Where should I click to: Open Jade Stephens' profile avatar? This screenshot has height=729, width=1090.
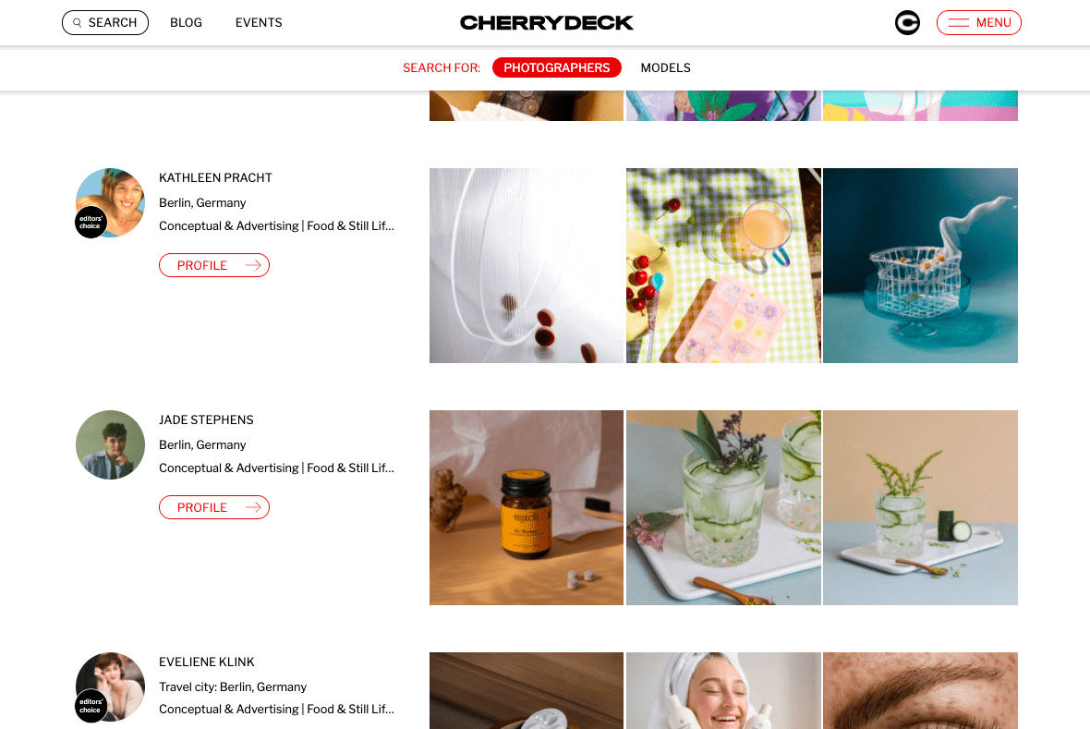pos(111,445)
